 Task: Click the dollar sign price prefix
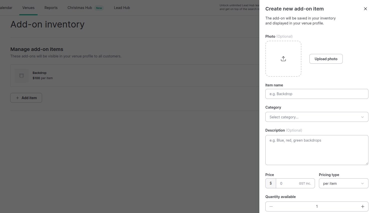tap(271, 183)
